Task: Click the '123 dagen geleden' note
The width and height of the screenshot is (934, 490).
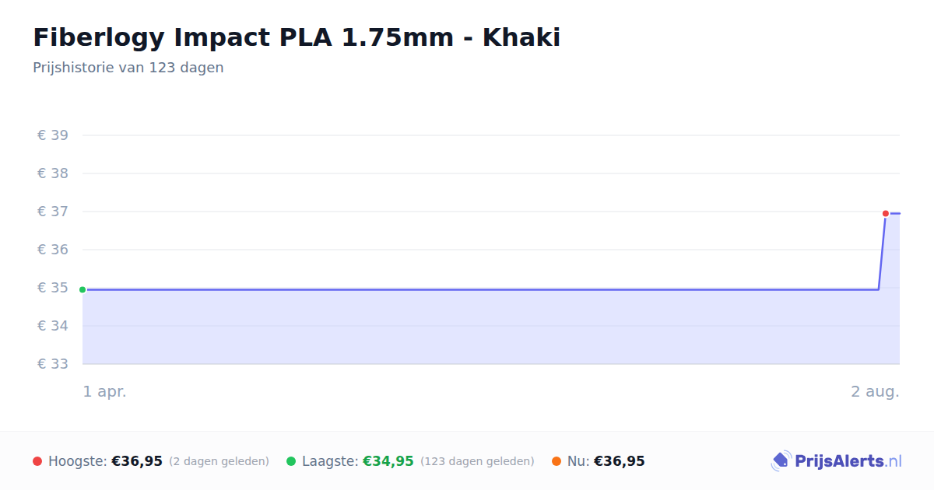Action: [477, 461]
